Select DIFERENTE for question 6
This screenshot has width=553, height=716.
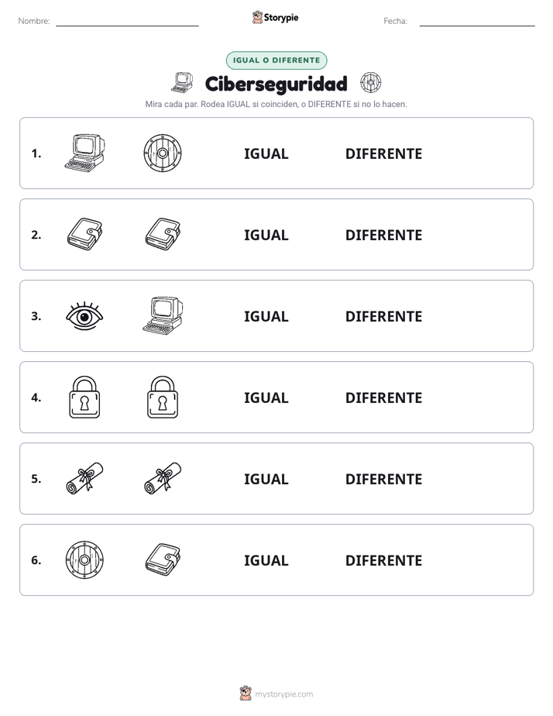[383, 560]
